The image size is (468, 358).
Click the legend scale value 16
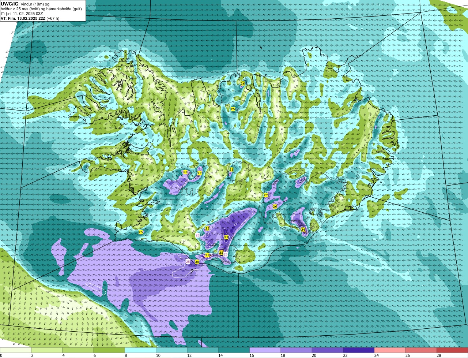(252, 355)
